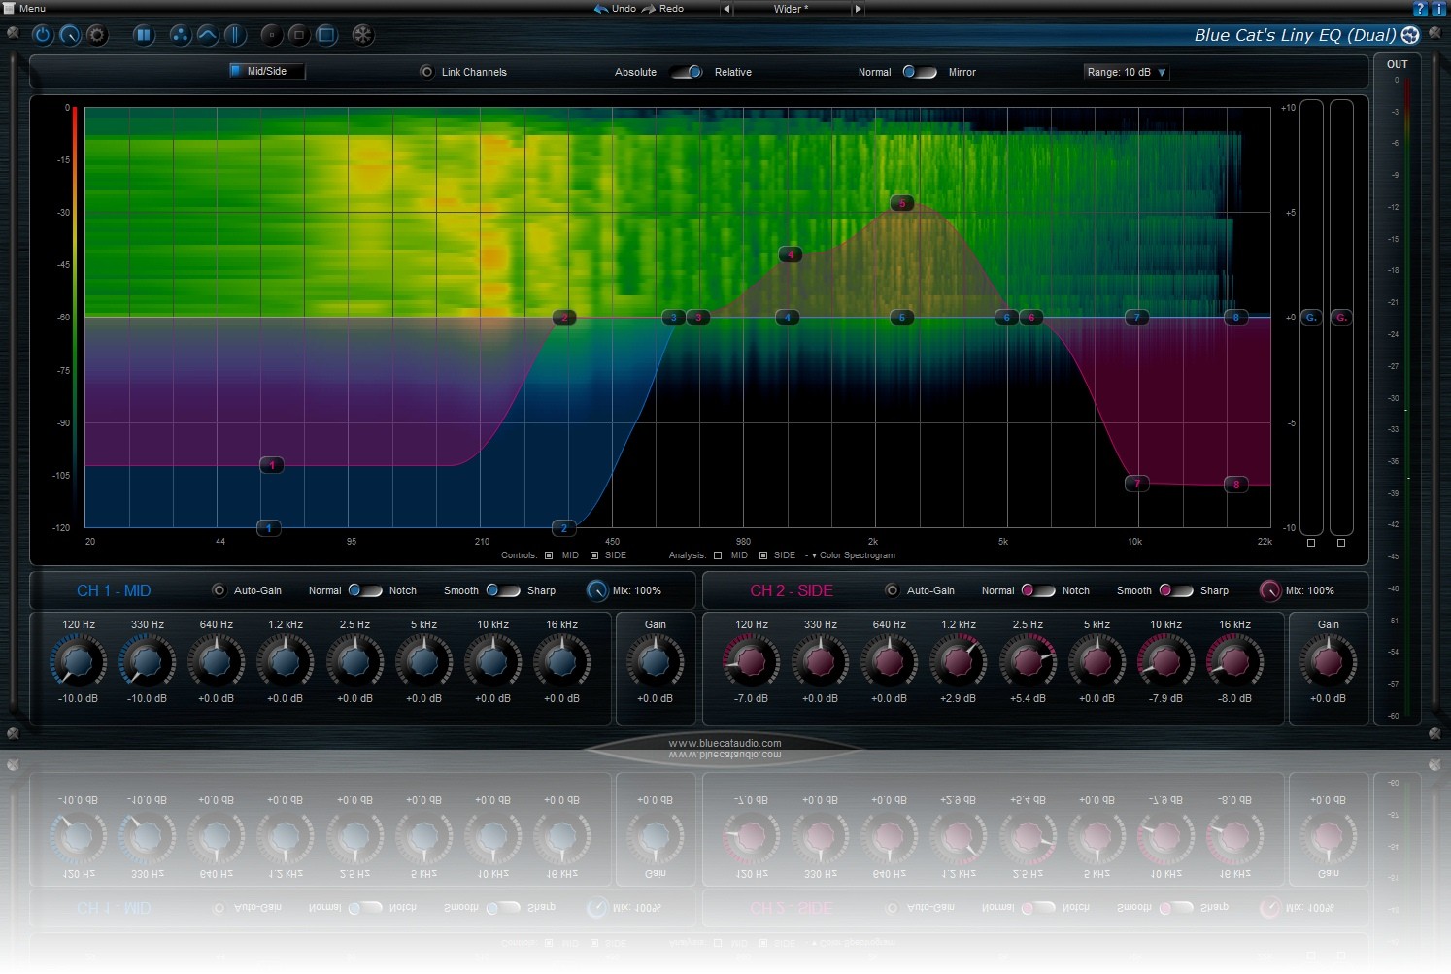Go to next preset arrow

pos(858,9)
